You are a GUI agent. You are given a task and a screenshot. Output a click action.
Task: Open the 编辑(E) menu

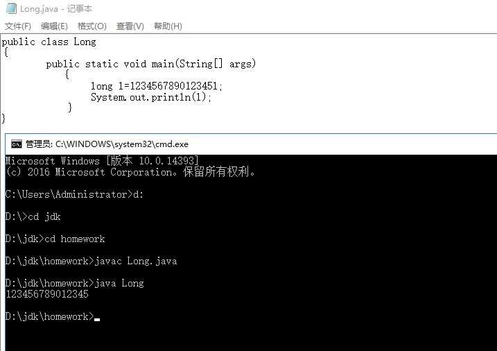click(x=54, y=26)
